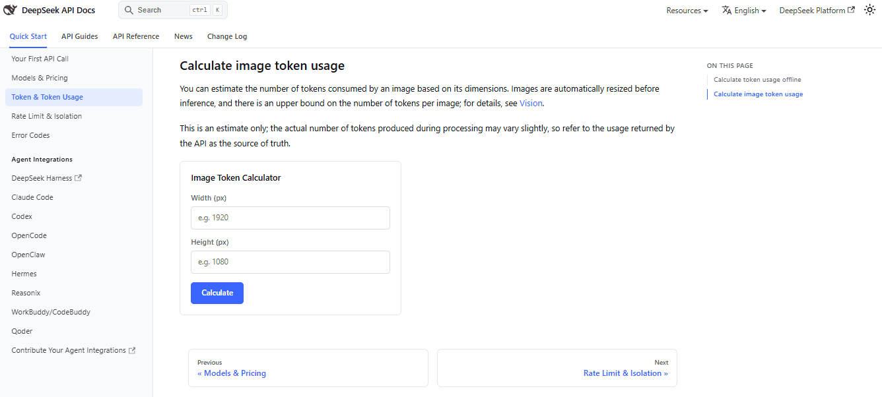Go to Previous page Models & Pricing
882x397 pixels.
tap(308, 368)
